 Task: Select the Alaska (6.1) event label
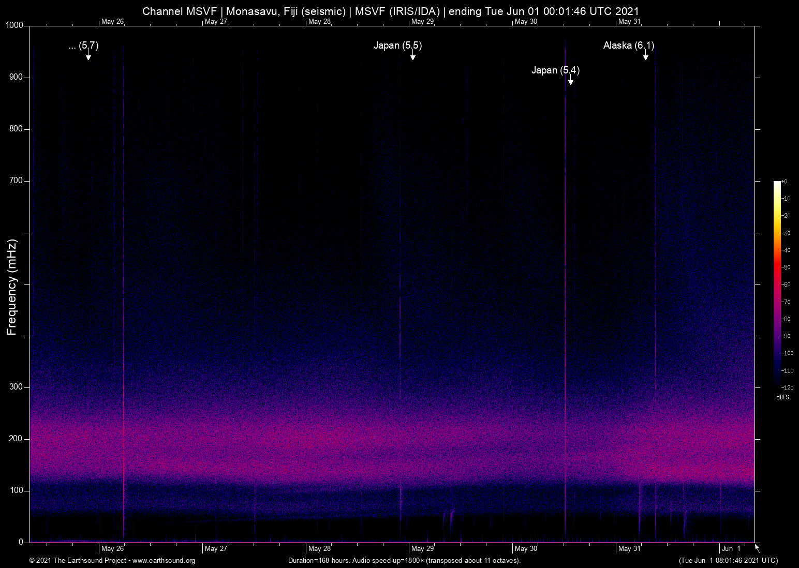628,46
